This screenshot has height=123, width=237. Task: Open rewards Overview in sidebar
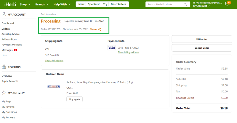pyautogui.click(x=7, y=76)
